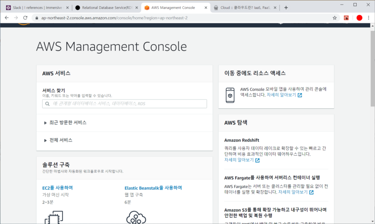The height and width of the screenshot is (224, 375).
Task: Open the EC2를 사용하여 link
Action: (57, 188)
